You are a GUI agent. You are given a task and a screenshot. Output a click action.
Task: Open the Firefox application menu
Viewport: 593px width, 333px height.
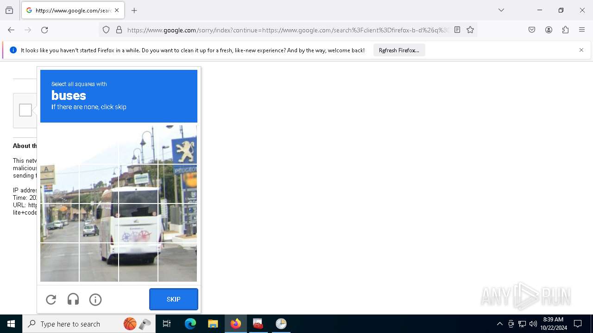(x=582, y=30)
